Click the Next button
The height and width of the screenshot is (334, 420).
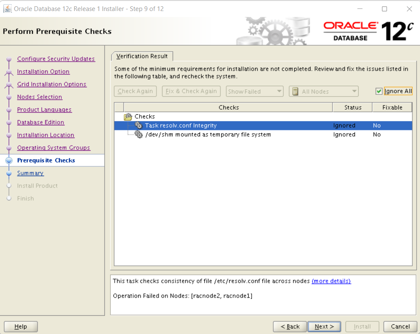point(324,326)
